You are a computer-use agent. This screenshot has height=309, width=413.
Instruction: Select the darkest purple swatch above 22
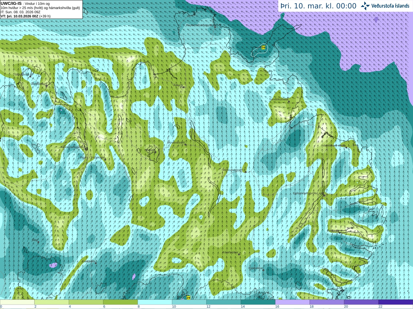point(396,302)
